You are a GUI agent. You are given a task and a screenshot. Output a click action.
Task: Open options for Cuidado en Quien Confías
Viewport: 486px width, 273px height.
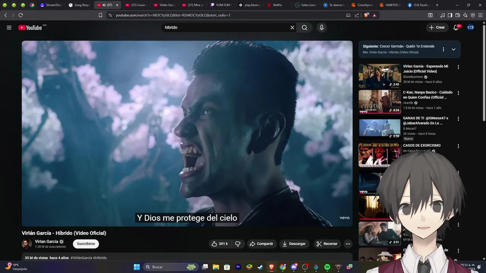(458, 93)
